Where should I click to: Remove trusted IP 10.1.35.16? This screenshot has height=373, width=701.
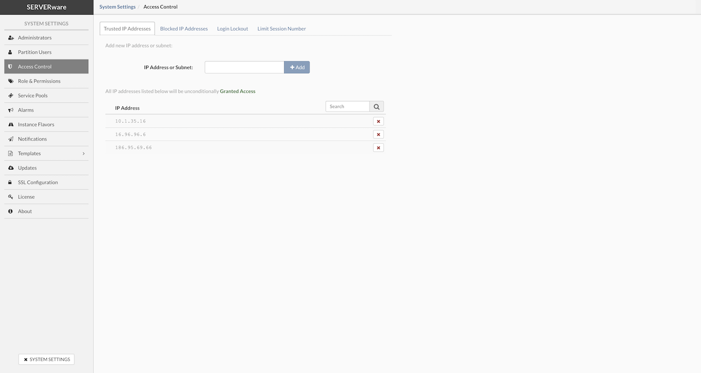click(x=378, y=121)
